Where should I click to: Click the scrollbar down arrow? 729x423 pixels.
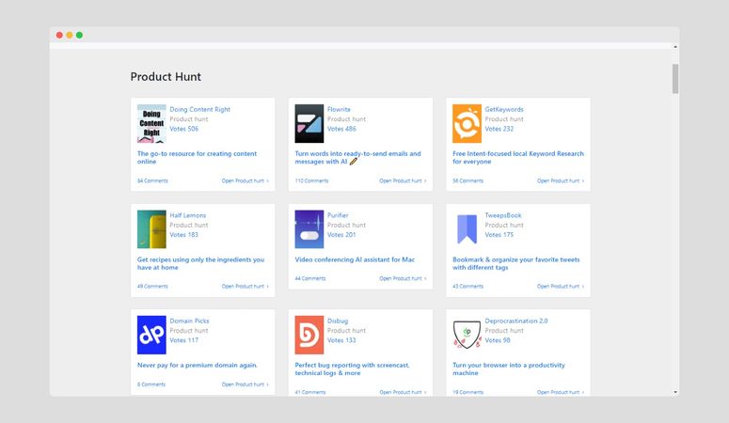pyautogui.click(x=675, y=392)
